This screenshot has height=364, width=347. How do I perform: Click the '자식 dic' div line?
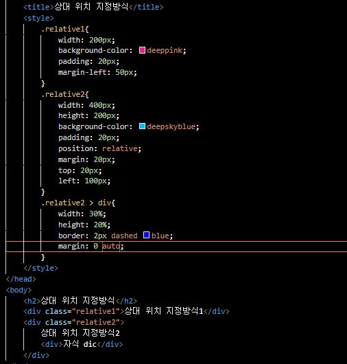[82, 344]
